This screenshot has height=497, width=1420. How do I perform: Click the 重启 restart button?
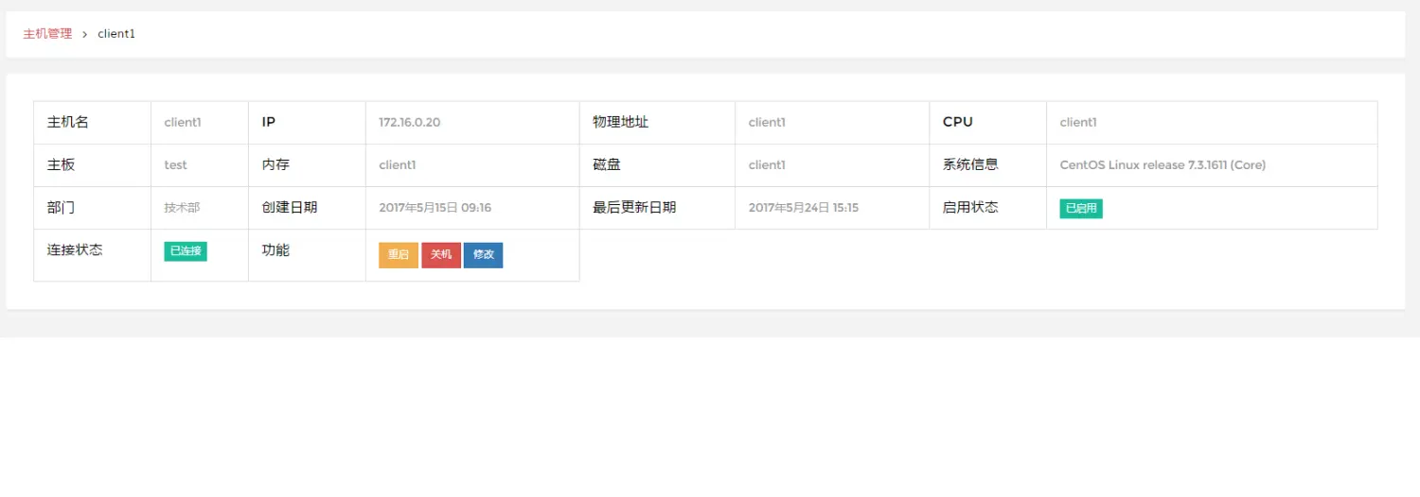coord(399,255)
